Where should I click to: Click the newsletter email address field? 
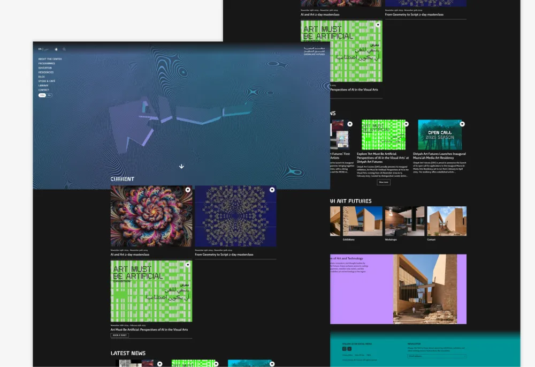[x=436, y=356]
